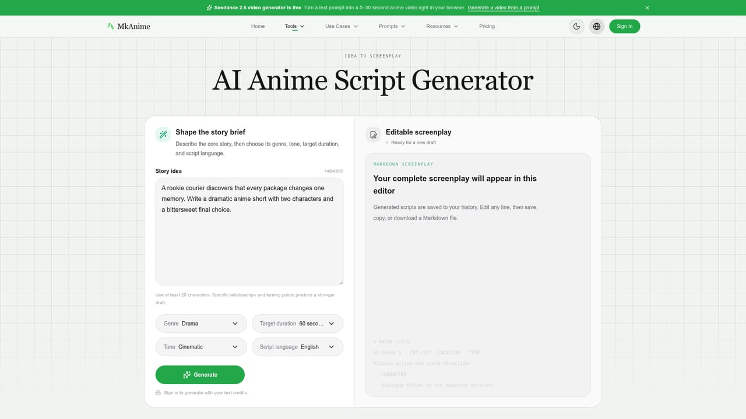Image resolution: width=746 pixels, height=419 pixels.
Task: Open the Script language English dropdown
Action: click(297, 347)
